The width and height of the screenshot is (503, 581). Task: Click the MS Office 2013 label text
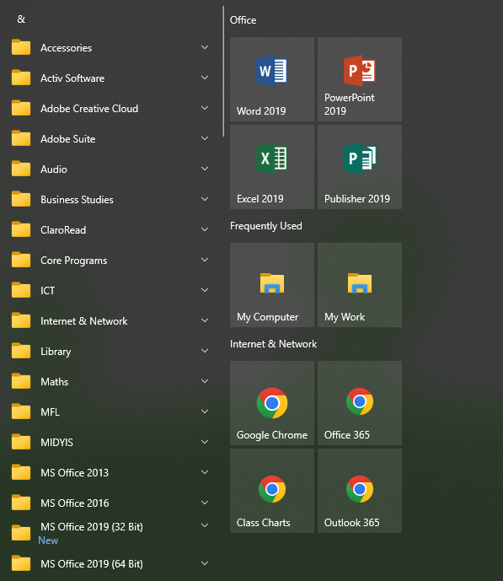(75, 473)
